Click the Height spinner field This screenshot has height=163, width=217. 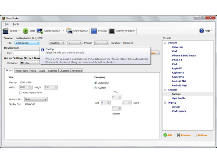pos(51,87)
